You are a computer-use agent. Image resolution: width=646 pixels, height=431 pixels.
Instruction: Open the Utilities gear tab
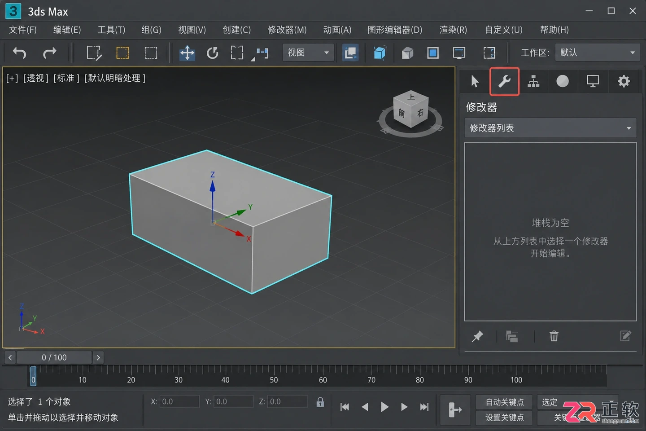click(624, 81)
